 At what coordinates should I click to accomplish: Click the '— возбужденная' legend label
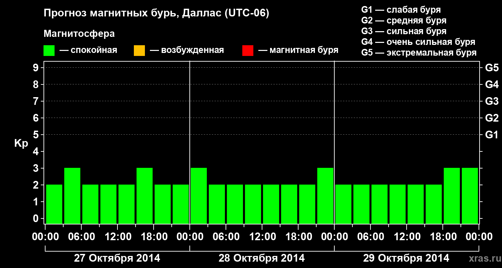tap(187, 50)
